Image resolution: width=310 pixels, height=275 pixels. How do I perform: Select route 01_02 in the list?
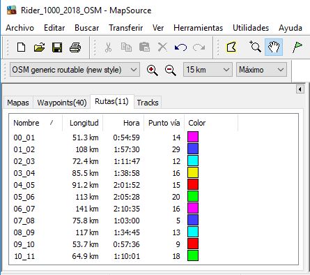pyautogui.click(x=24, y=149)
